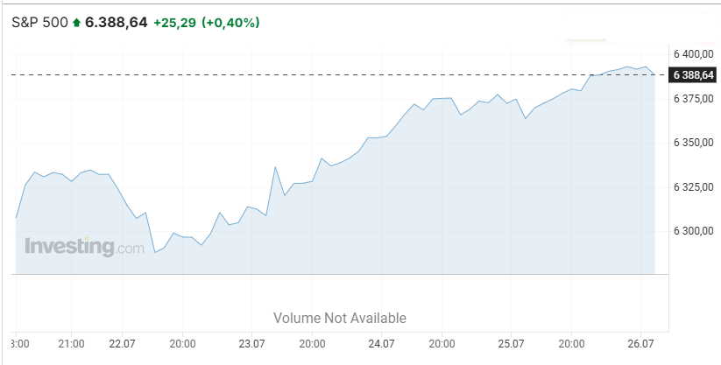This screenshot has width=721, height=365.
Task: Click the 22.07 date marker
Action: click(x=122, y=344)
